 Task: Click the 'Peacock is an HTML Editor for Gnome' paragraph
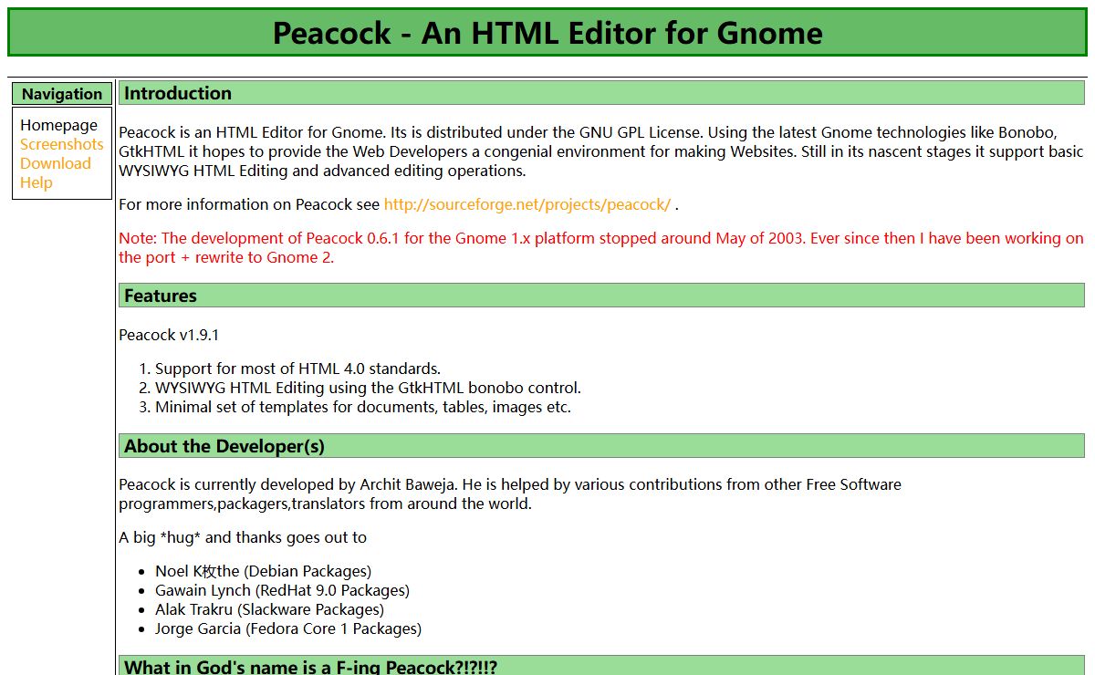point(601,151)
